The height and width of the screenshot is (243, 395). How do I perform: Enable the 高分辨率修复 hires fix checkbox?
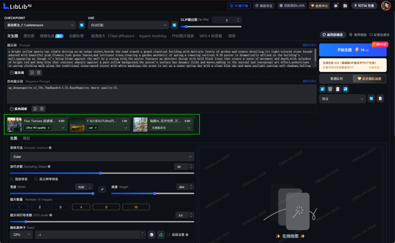35,179
